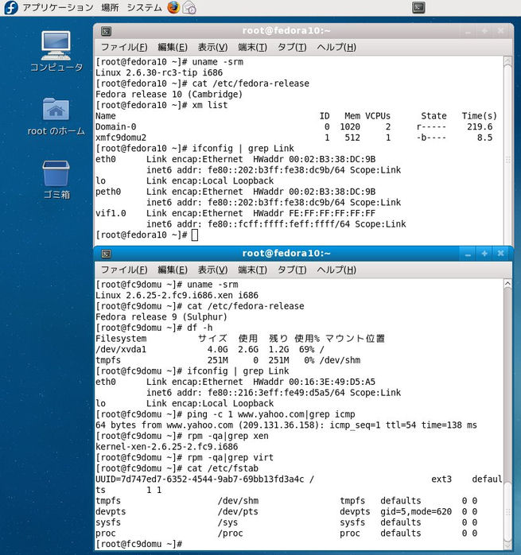Open the ゴミ箱 trash icon
Screen dimensions: 521x555
click(x=56, y=180)
